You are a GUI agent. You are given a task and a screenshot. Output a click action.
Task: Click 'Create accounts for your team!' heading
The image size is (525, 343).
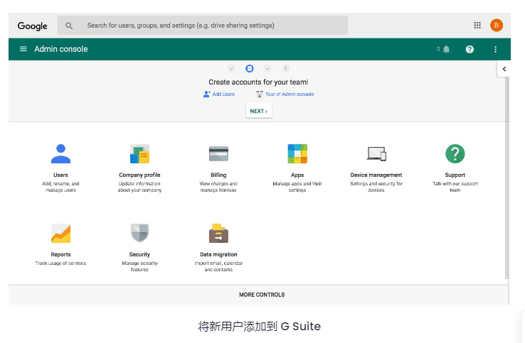(x=258, y=82)
